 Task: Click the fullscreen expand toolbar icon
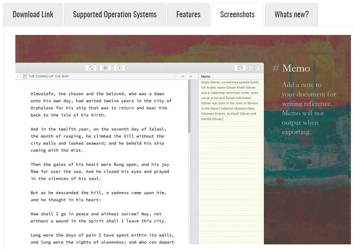coord(91,68)
